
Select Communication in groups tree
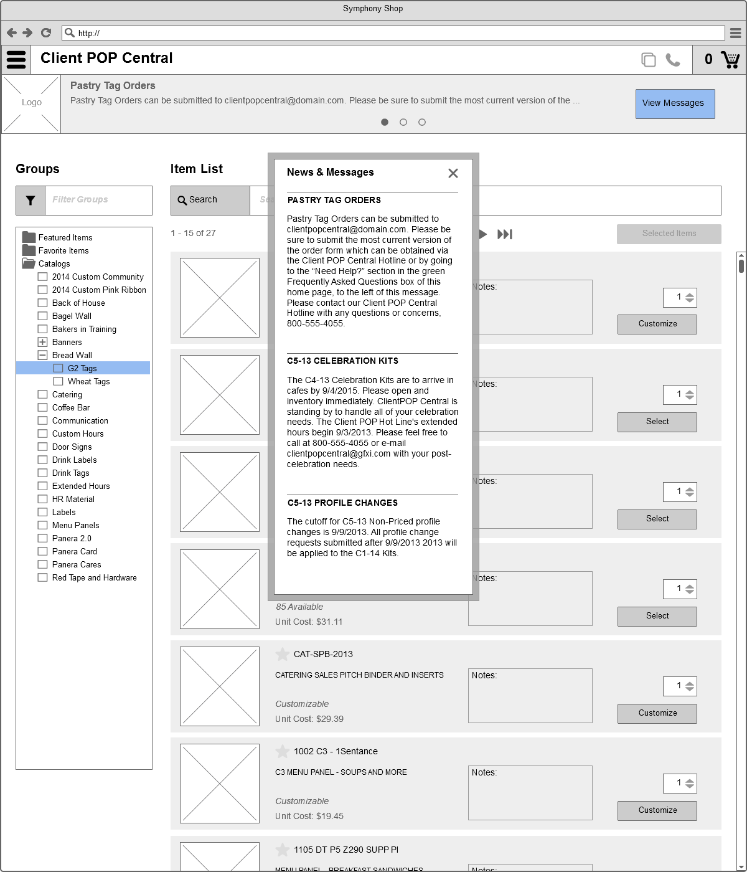[80, 420]
